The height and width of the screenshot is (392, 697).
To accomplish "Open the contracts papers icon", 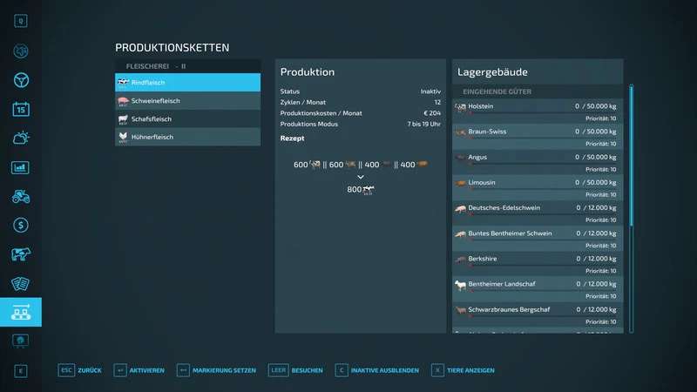I will point(21,283).
